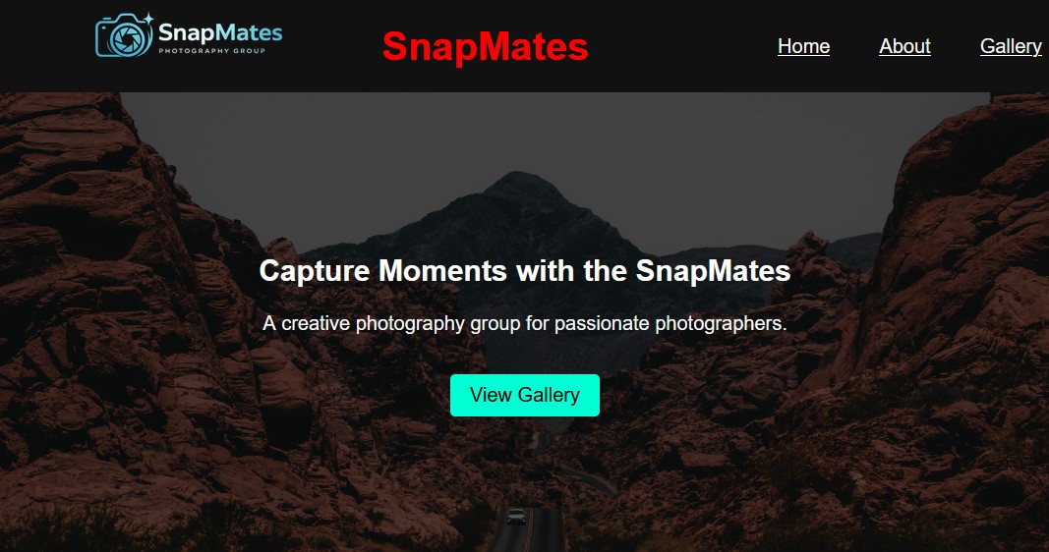Screen dimensions: 1049x552
Task: Select the 'Capture Moments with the SnapMates' heading
Action: coord(525,271)
